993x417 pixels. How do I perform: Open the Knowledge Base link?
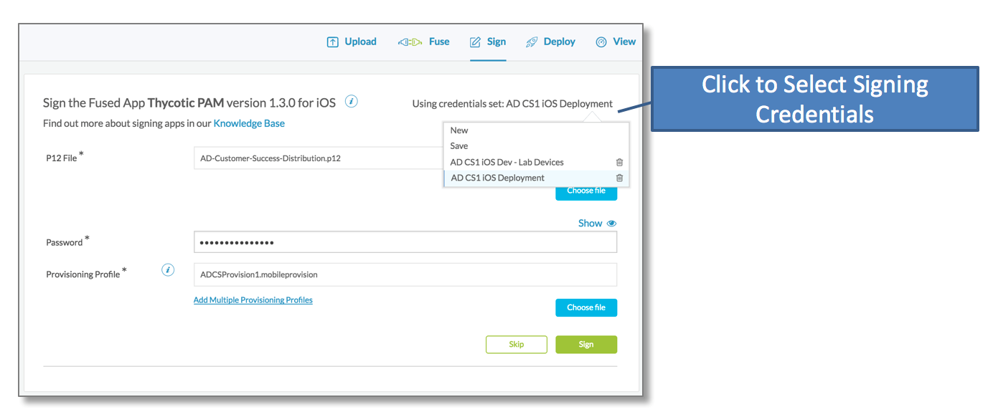[249, 124]
